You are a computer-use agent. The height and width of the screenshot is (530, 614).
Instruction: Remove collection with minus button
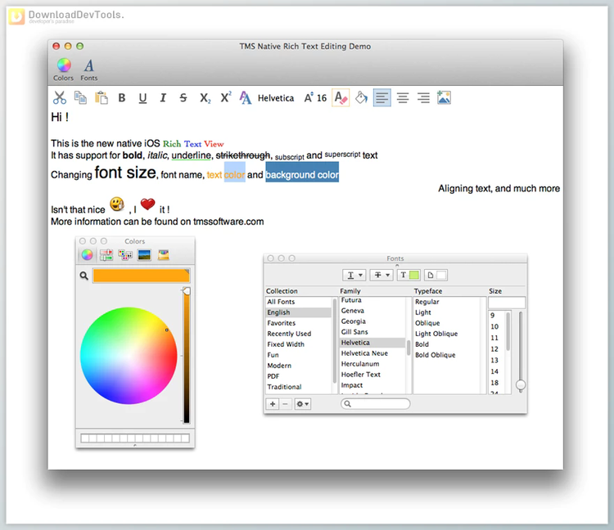click(x=286, y=404)
